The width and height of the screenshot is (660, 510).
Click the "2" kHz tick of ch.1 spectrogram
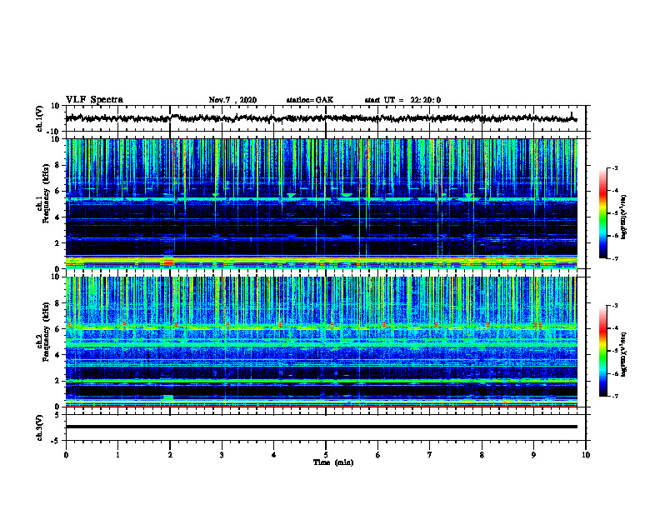(x=58, y=243)
